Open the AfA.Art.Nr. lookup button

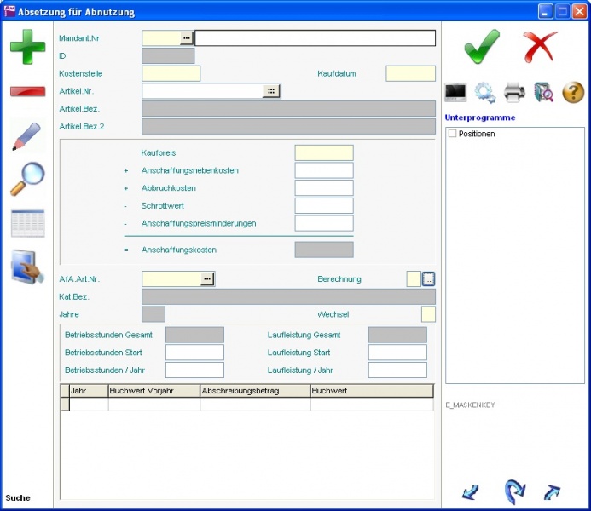click(207, 278)
